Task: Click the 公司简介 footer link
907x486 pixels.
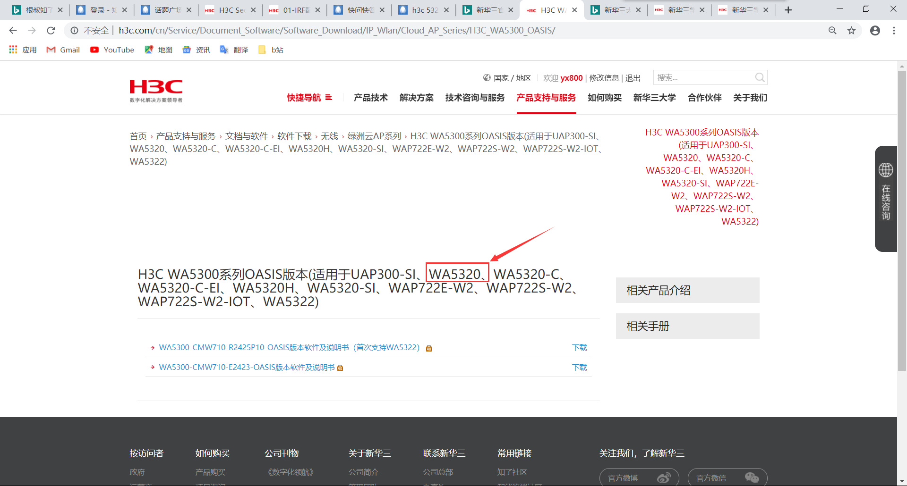Action: point(363,472)
